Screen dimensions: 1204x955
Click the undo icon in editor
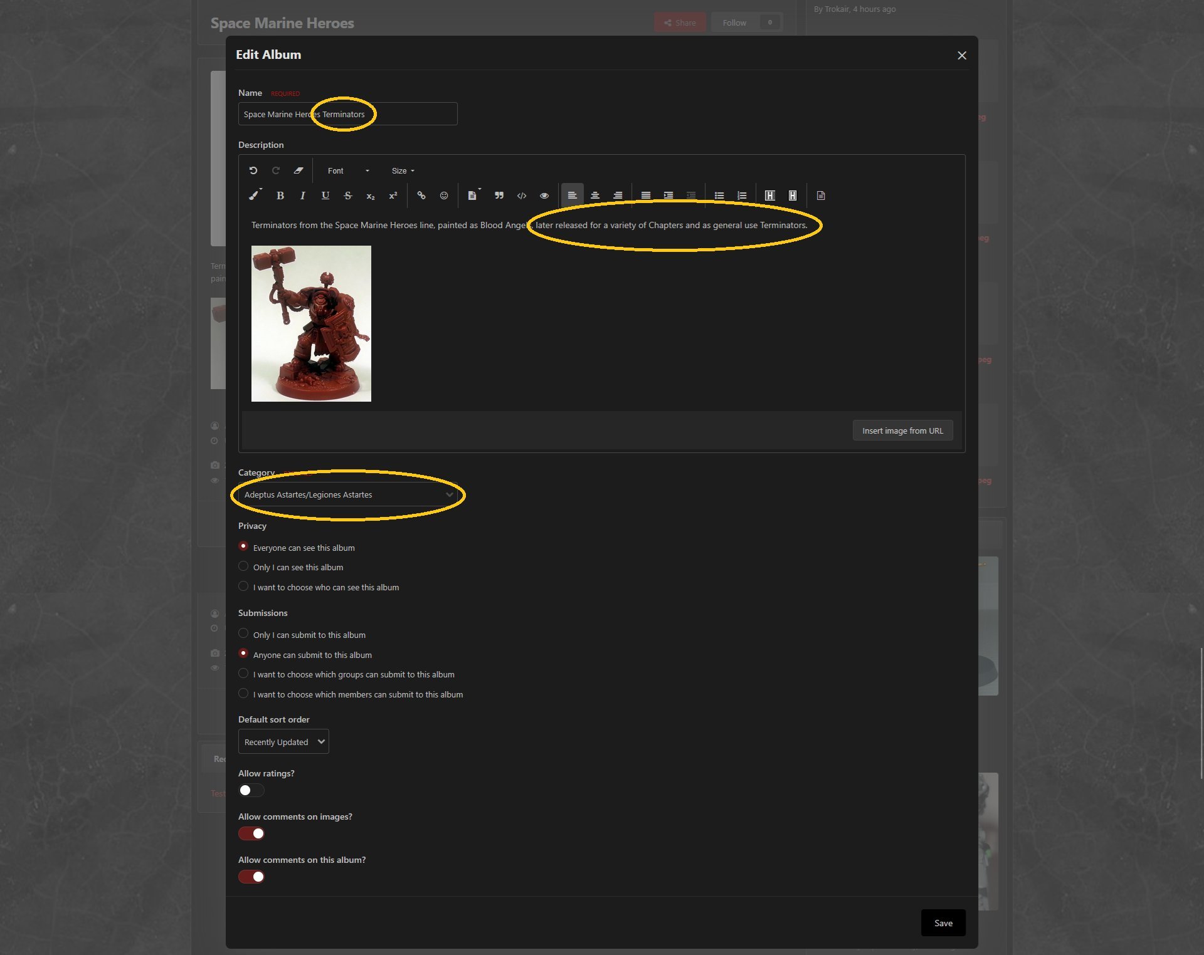[253, 170]
